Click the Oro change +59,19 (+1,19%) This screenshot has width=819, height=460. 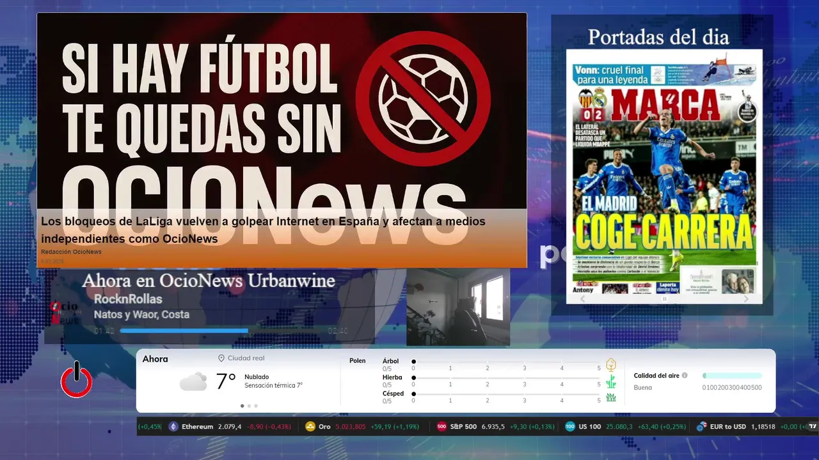tap(395, 427)
